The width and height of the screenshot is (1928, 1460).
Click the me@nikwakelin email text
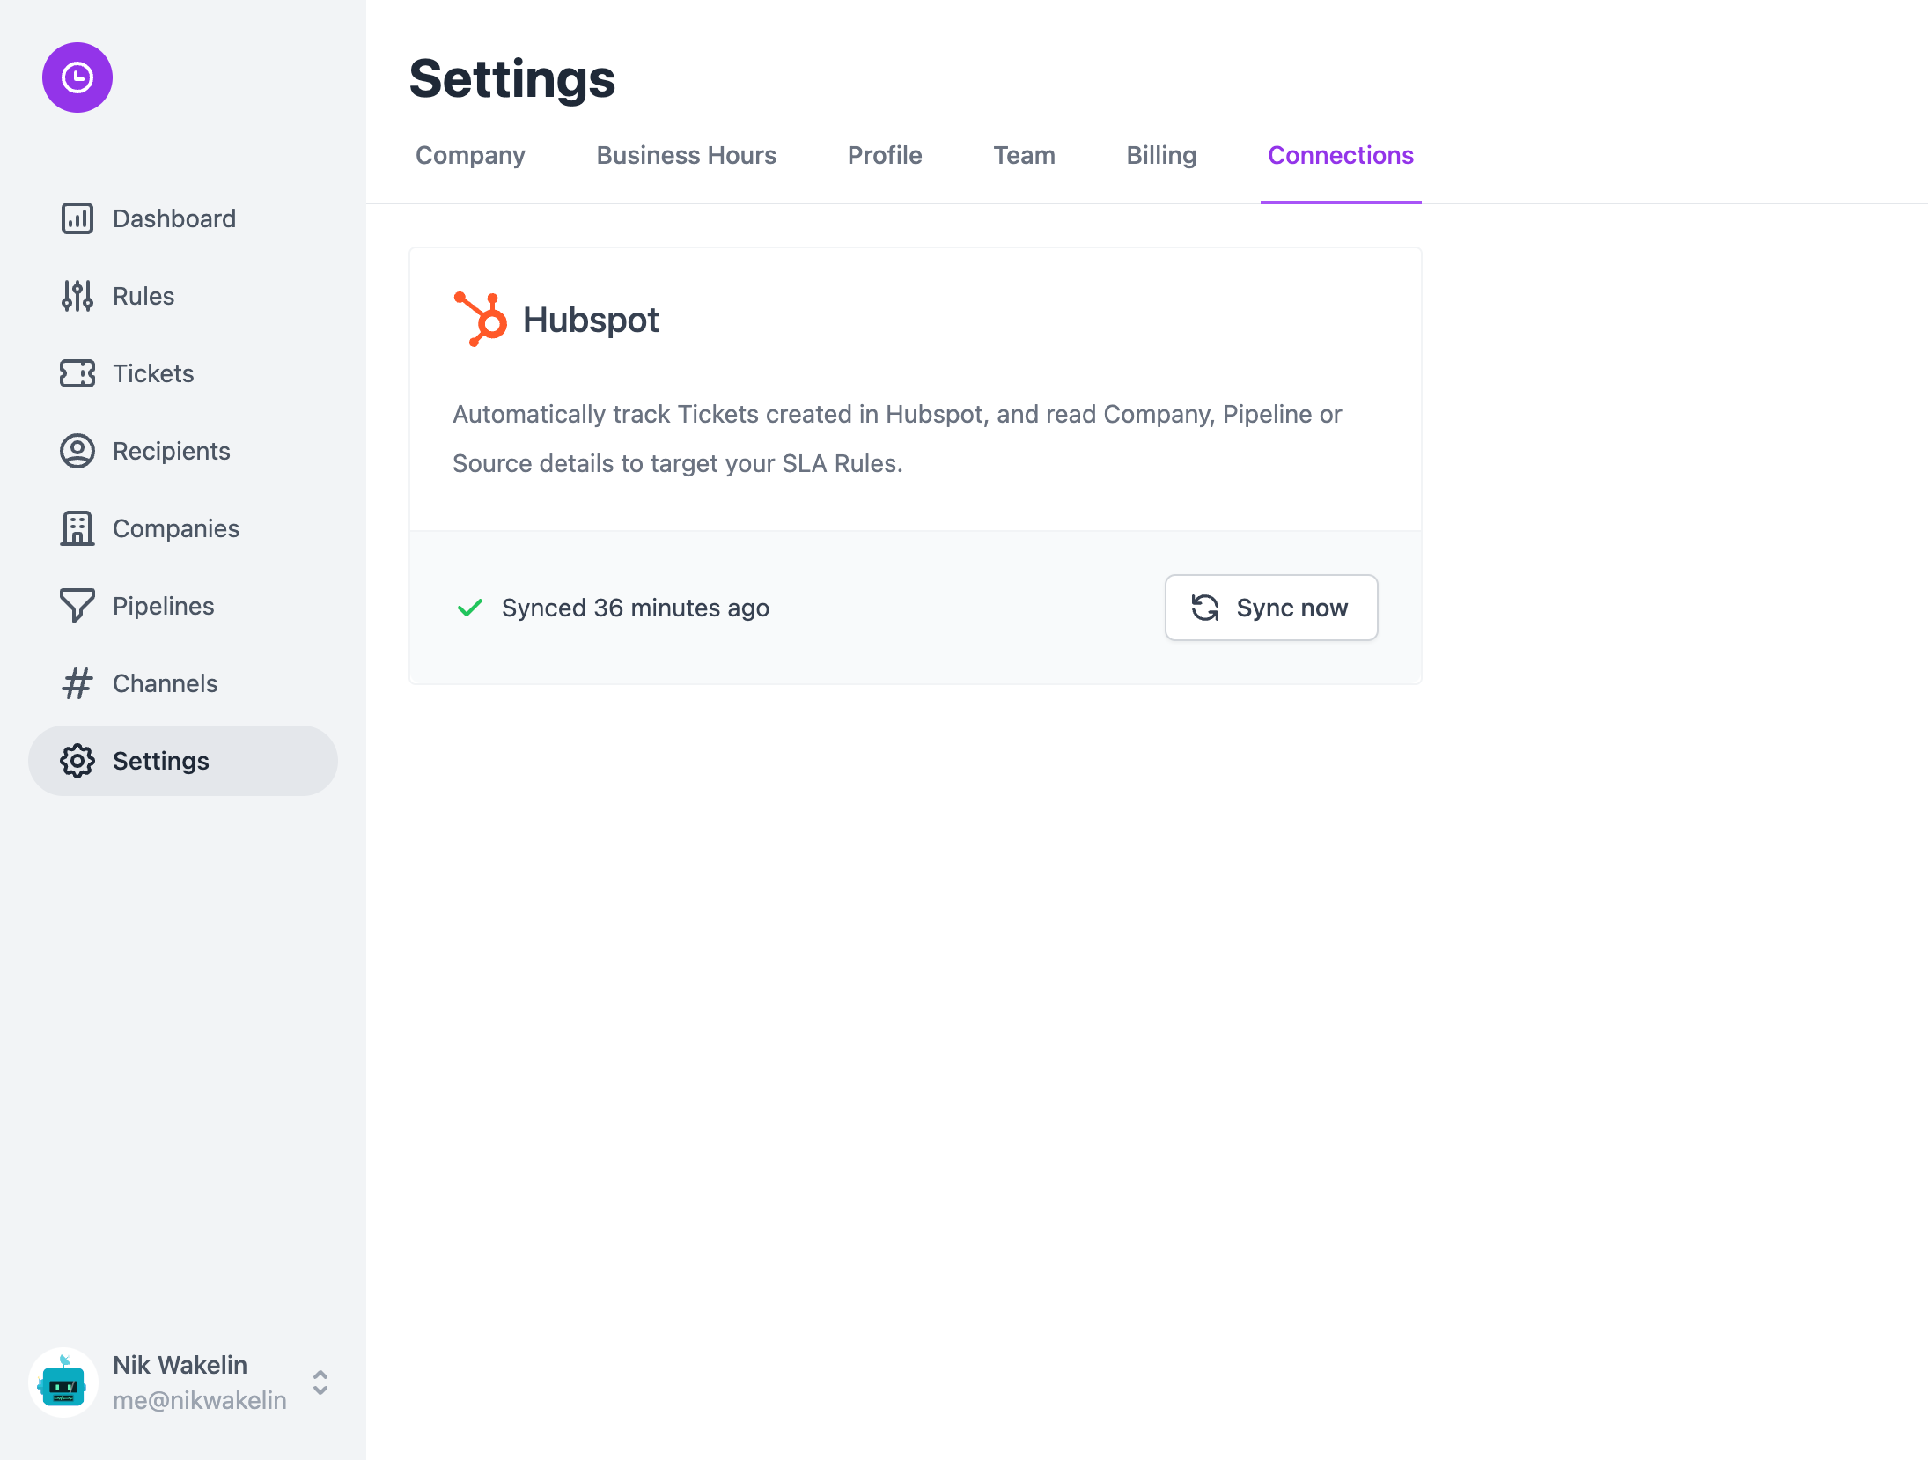point(200,1400)
